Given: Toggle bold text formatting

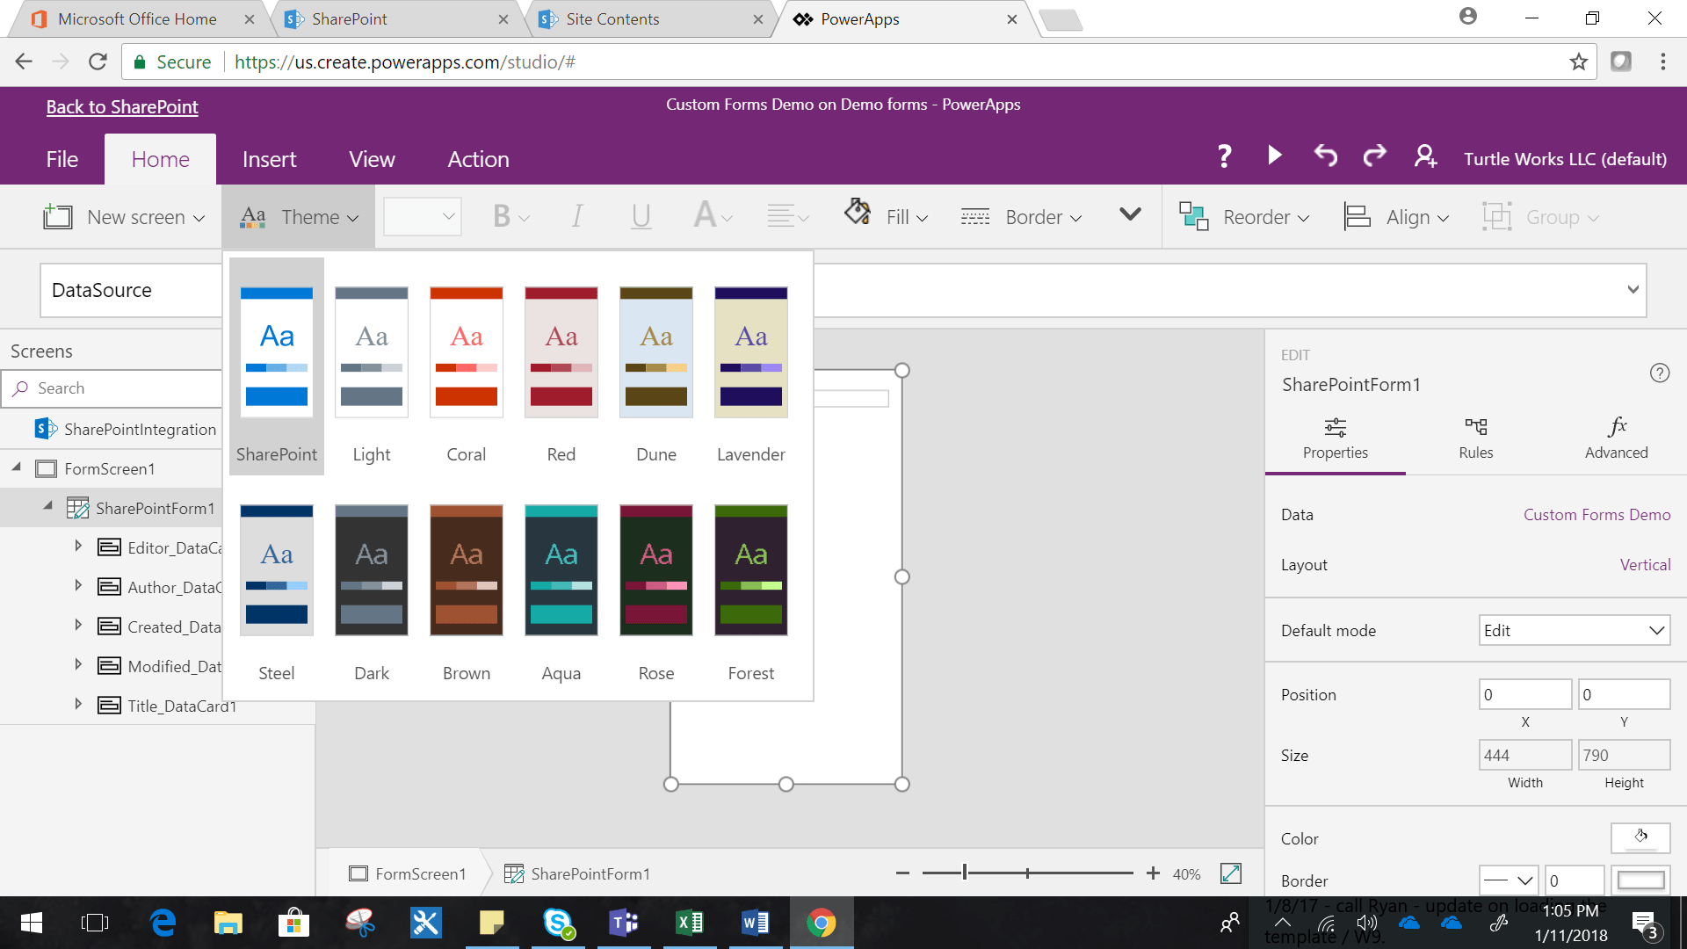Looking at the screenshot, I should [502, 216].
